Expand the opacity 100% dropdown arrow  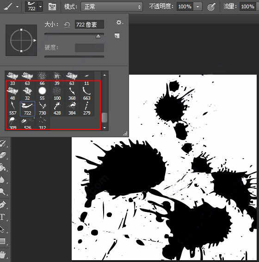[x=198, y=6]
